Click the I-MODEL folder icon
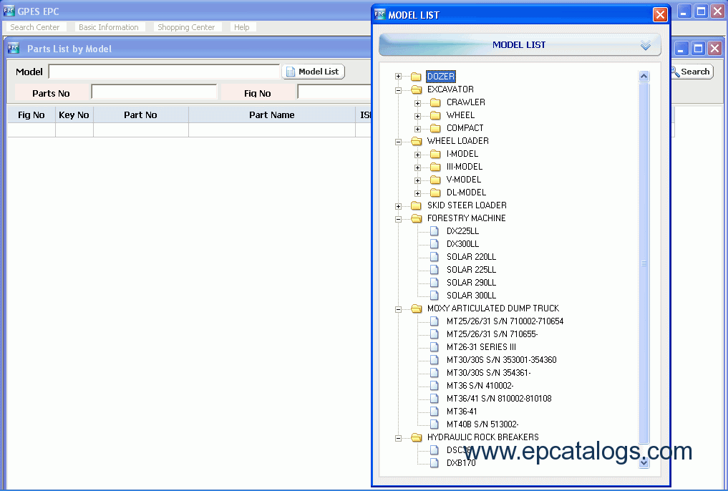 (435, 154)
